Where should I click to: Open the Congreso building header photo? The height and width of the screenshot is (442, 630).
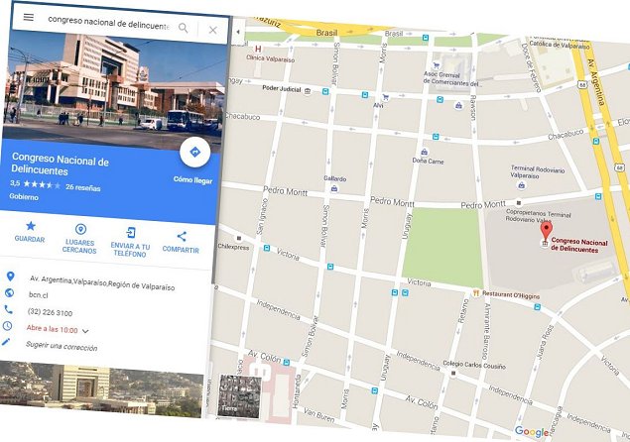click(114, 86)
